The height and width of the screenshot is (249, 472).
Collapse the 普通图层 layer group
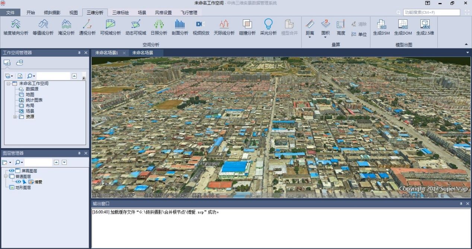click(x=6, y=176)
